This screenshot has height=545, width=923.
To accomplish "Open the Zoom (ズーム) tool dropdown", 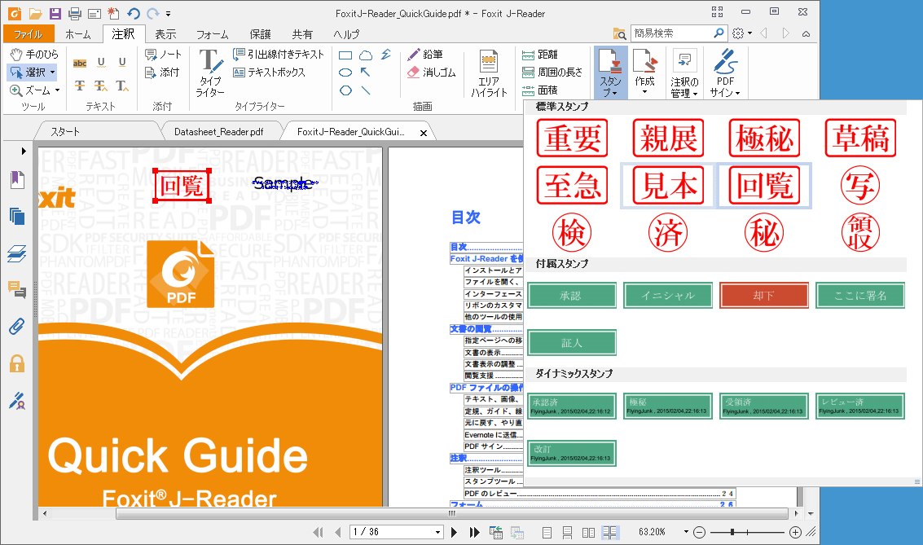I will 57,90.
